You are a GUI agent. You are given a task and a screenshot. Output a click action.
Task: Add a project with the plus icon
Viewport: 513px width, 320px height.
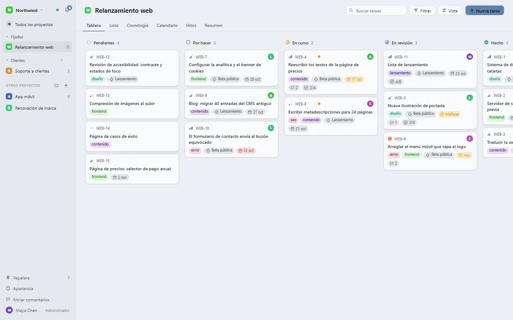click(66, 85)
